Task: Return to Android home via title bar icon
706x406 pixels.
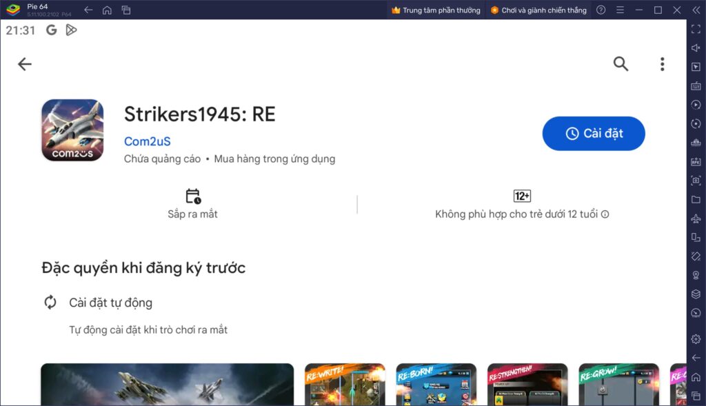Action: 107,10
